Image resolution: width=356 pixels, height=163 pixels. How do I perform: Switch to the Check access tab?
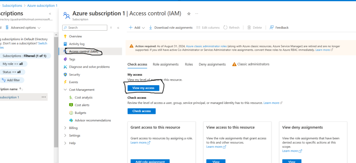[x=137, y=64]
